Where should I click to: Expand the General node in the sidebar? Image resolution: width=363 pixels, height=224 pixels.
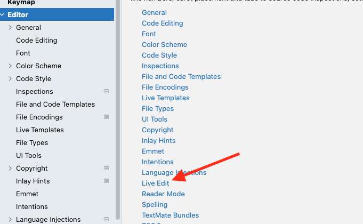tap(10, 27)
